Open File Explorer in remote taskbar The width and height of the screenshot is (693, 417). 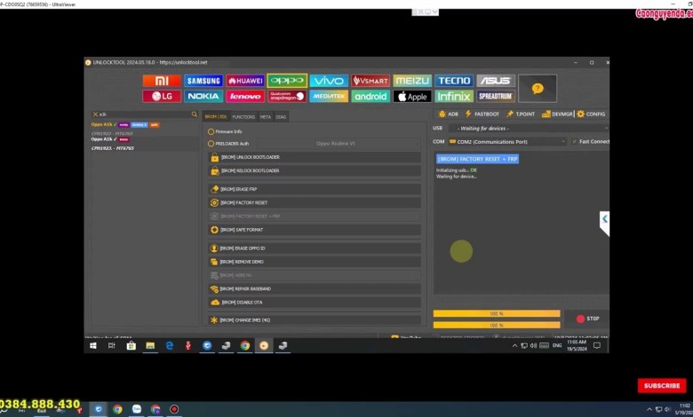tap(150, 346)
